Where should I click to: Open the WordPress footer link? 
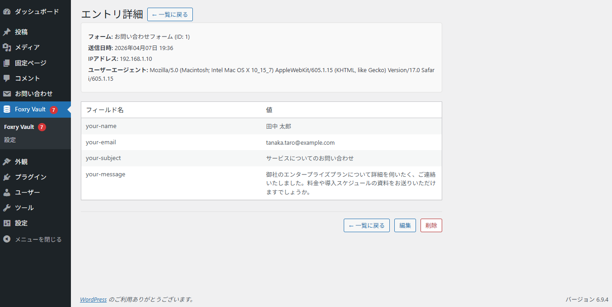pos(93,299)
